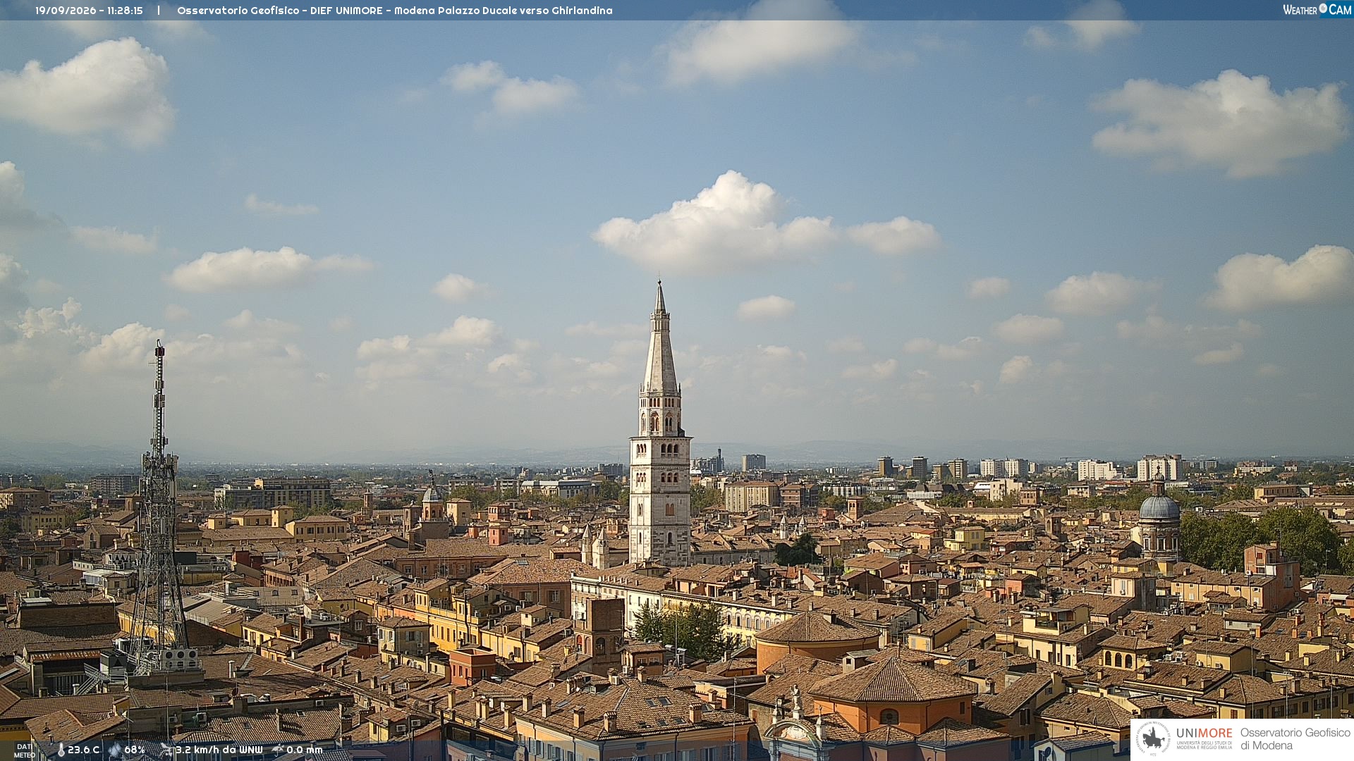Click the wind anemometer icon
Viewport: 1354px width, 761px height.
pyautogui.click(x=166, y=750)
